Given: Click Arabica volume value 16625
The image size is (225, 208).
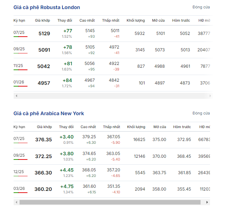Looking at the screenshot, I should (x=139, y=140).
